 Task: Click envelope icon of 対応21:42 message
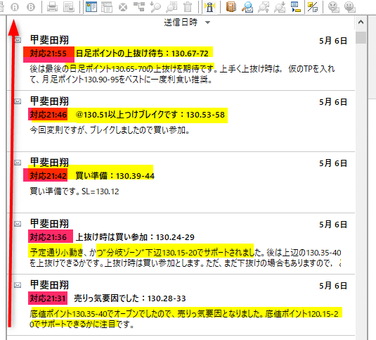tap(18, 163)
